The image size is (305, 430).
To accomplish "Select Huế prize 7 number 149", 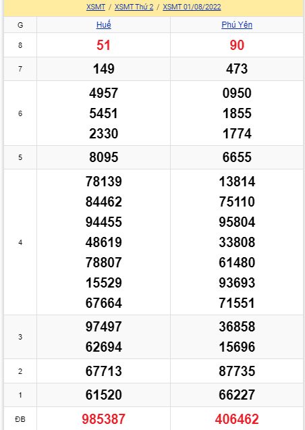I will pos(104,69).
